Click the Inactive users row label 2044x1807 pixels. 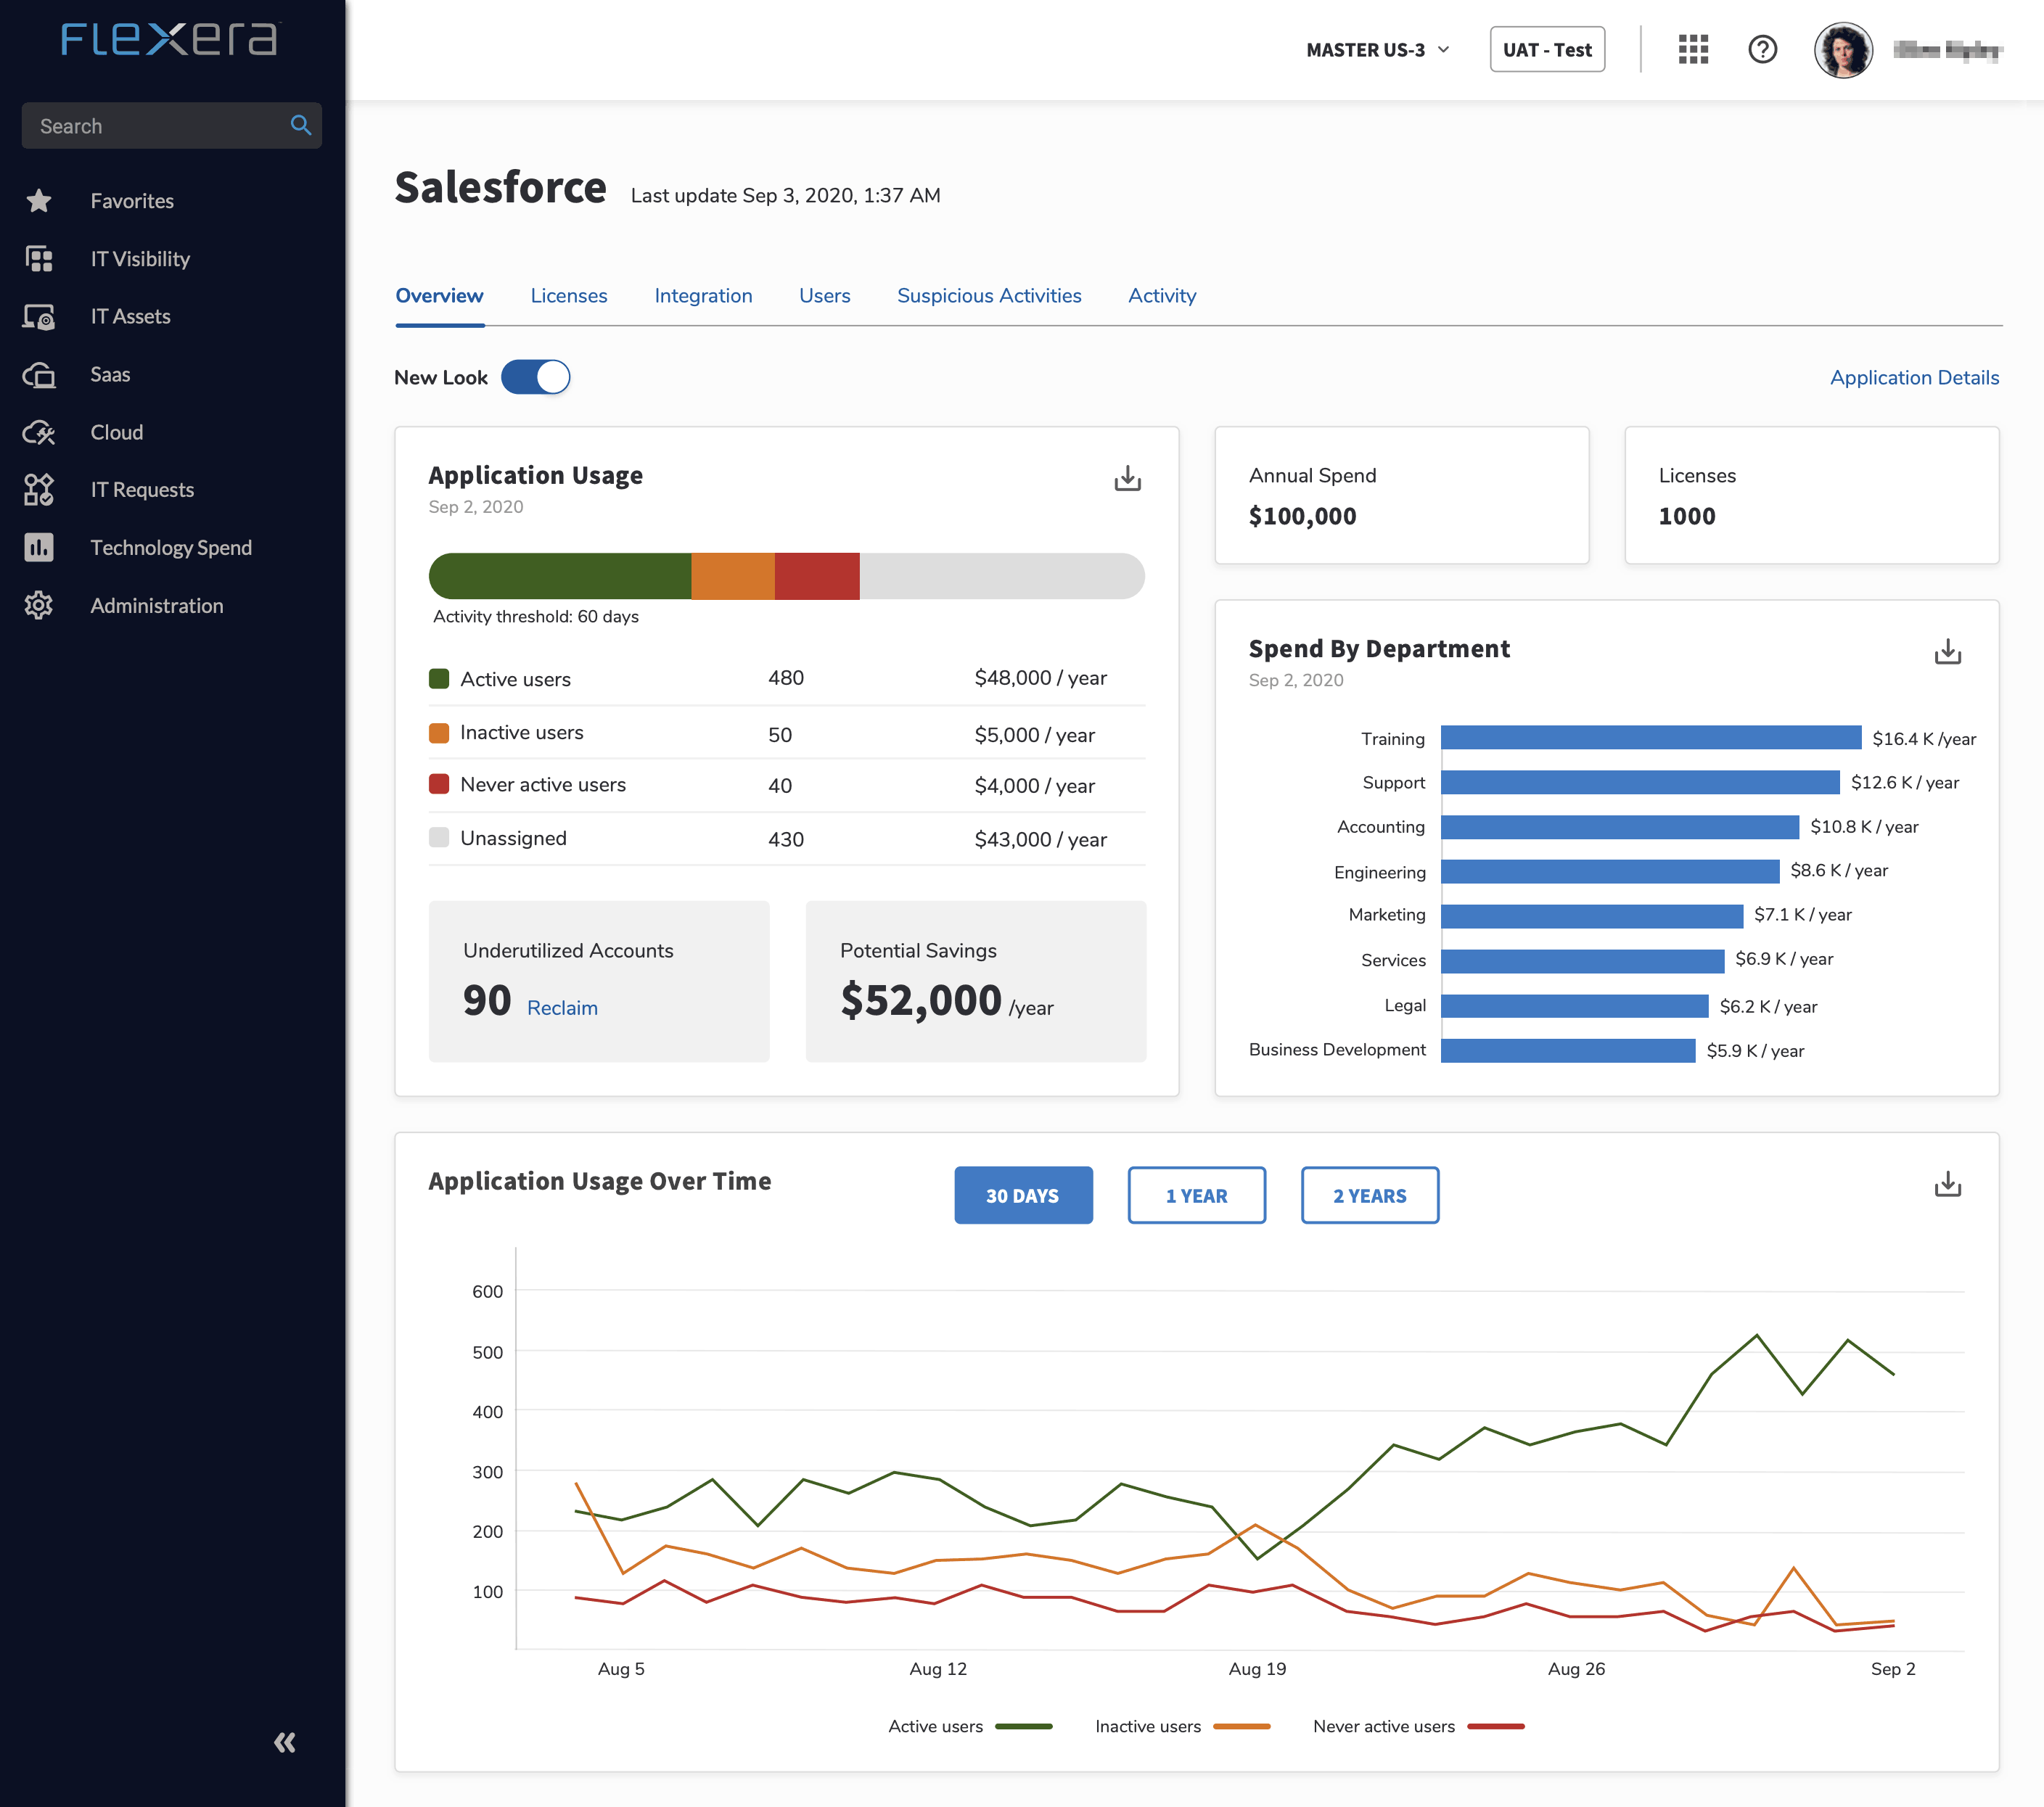pos(521,732)
